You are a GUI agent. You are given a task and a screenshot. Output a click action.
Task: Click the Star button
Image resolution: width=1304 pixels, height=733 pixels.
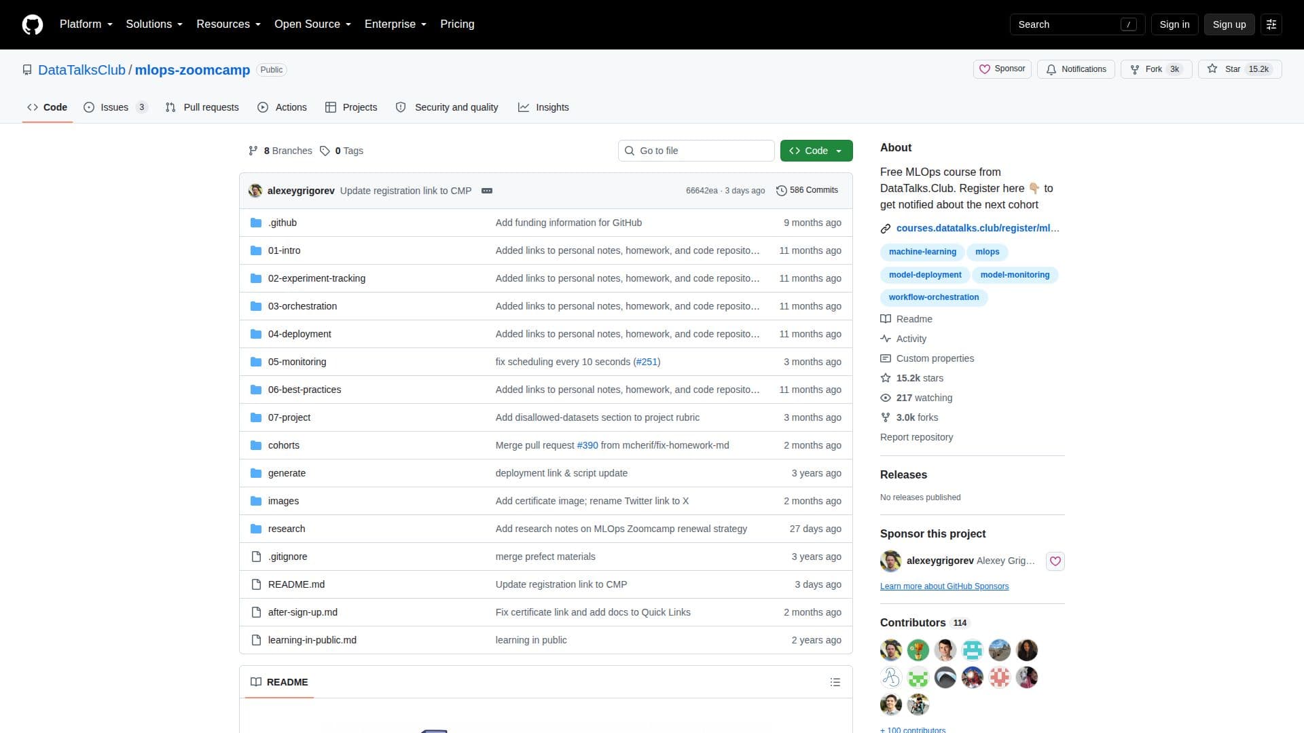(1239, 69)
